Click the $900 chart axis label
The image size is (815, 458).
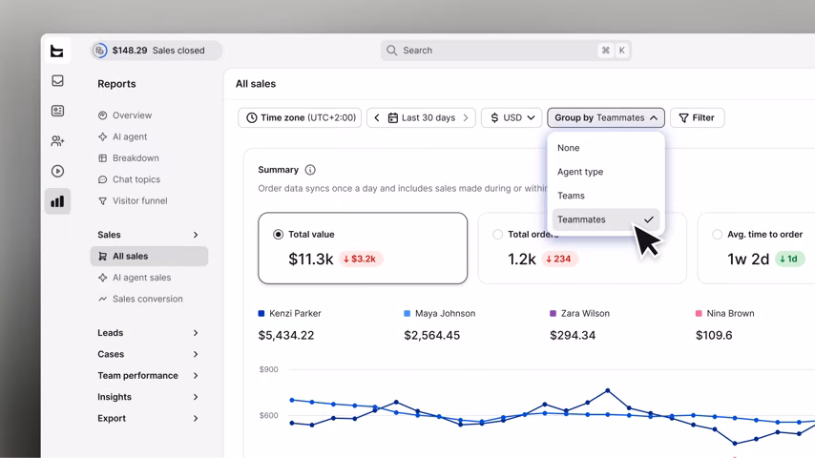point(269,369)
